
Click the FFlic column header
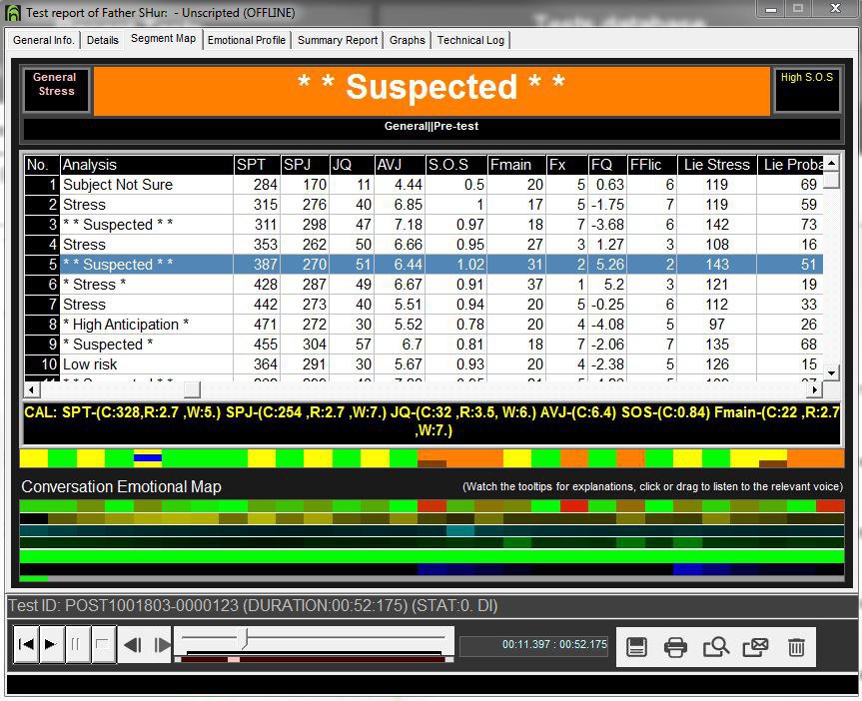[x=652, y=165]
